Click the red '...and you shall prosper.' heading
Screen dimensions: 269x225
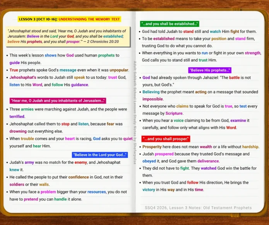coord(166,139)
